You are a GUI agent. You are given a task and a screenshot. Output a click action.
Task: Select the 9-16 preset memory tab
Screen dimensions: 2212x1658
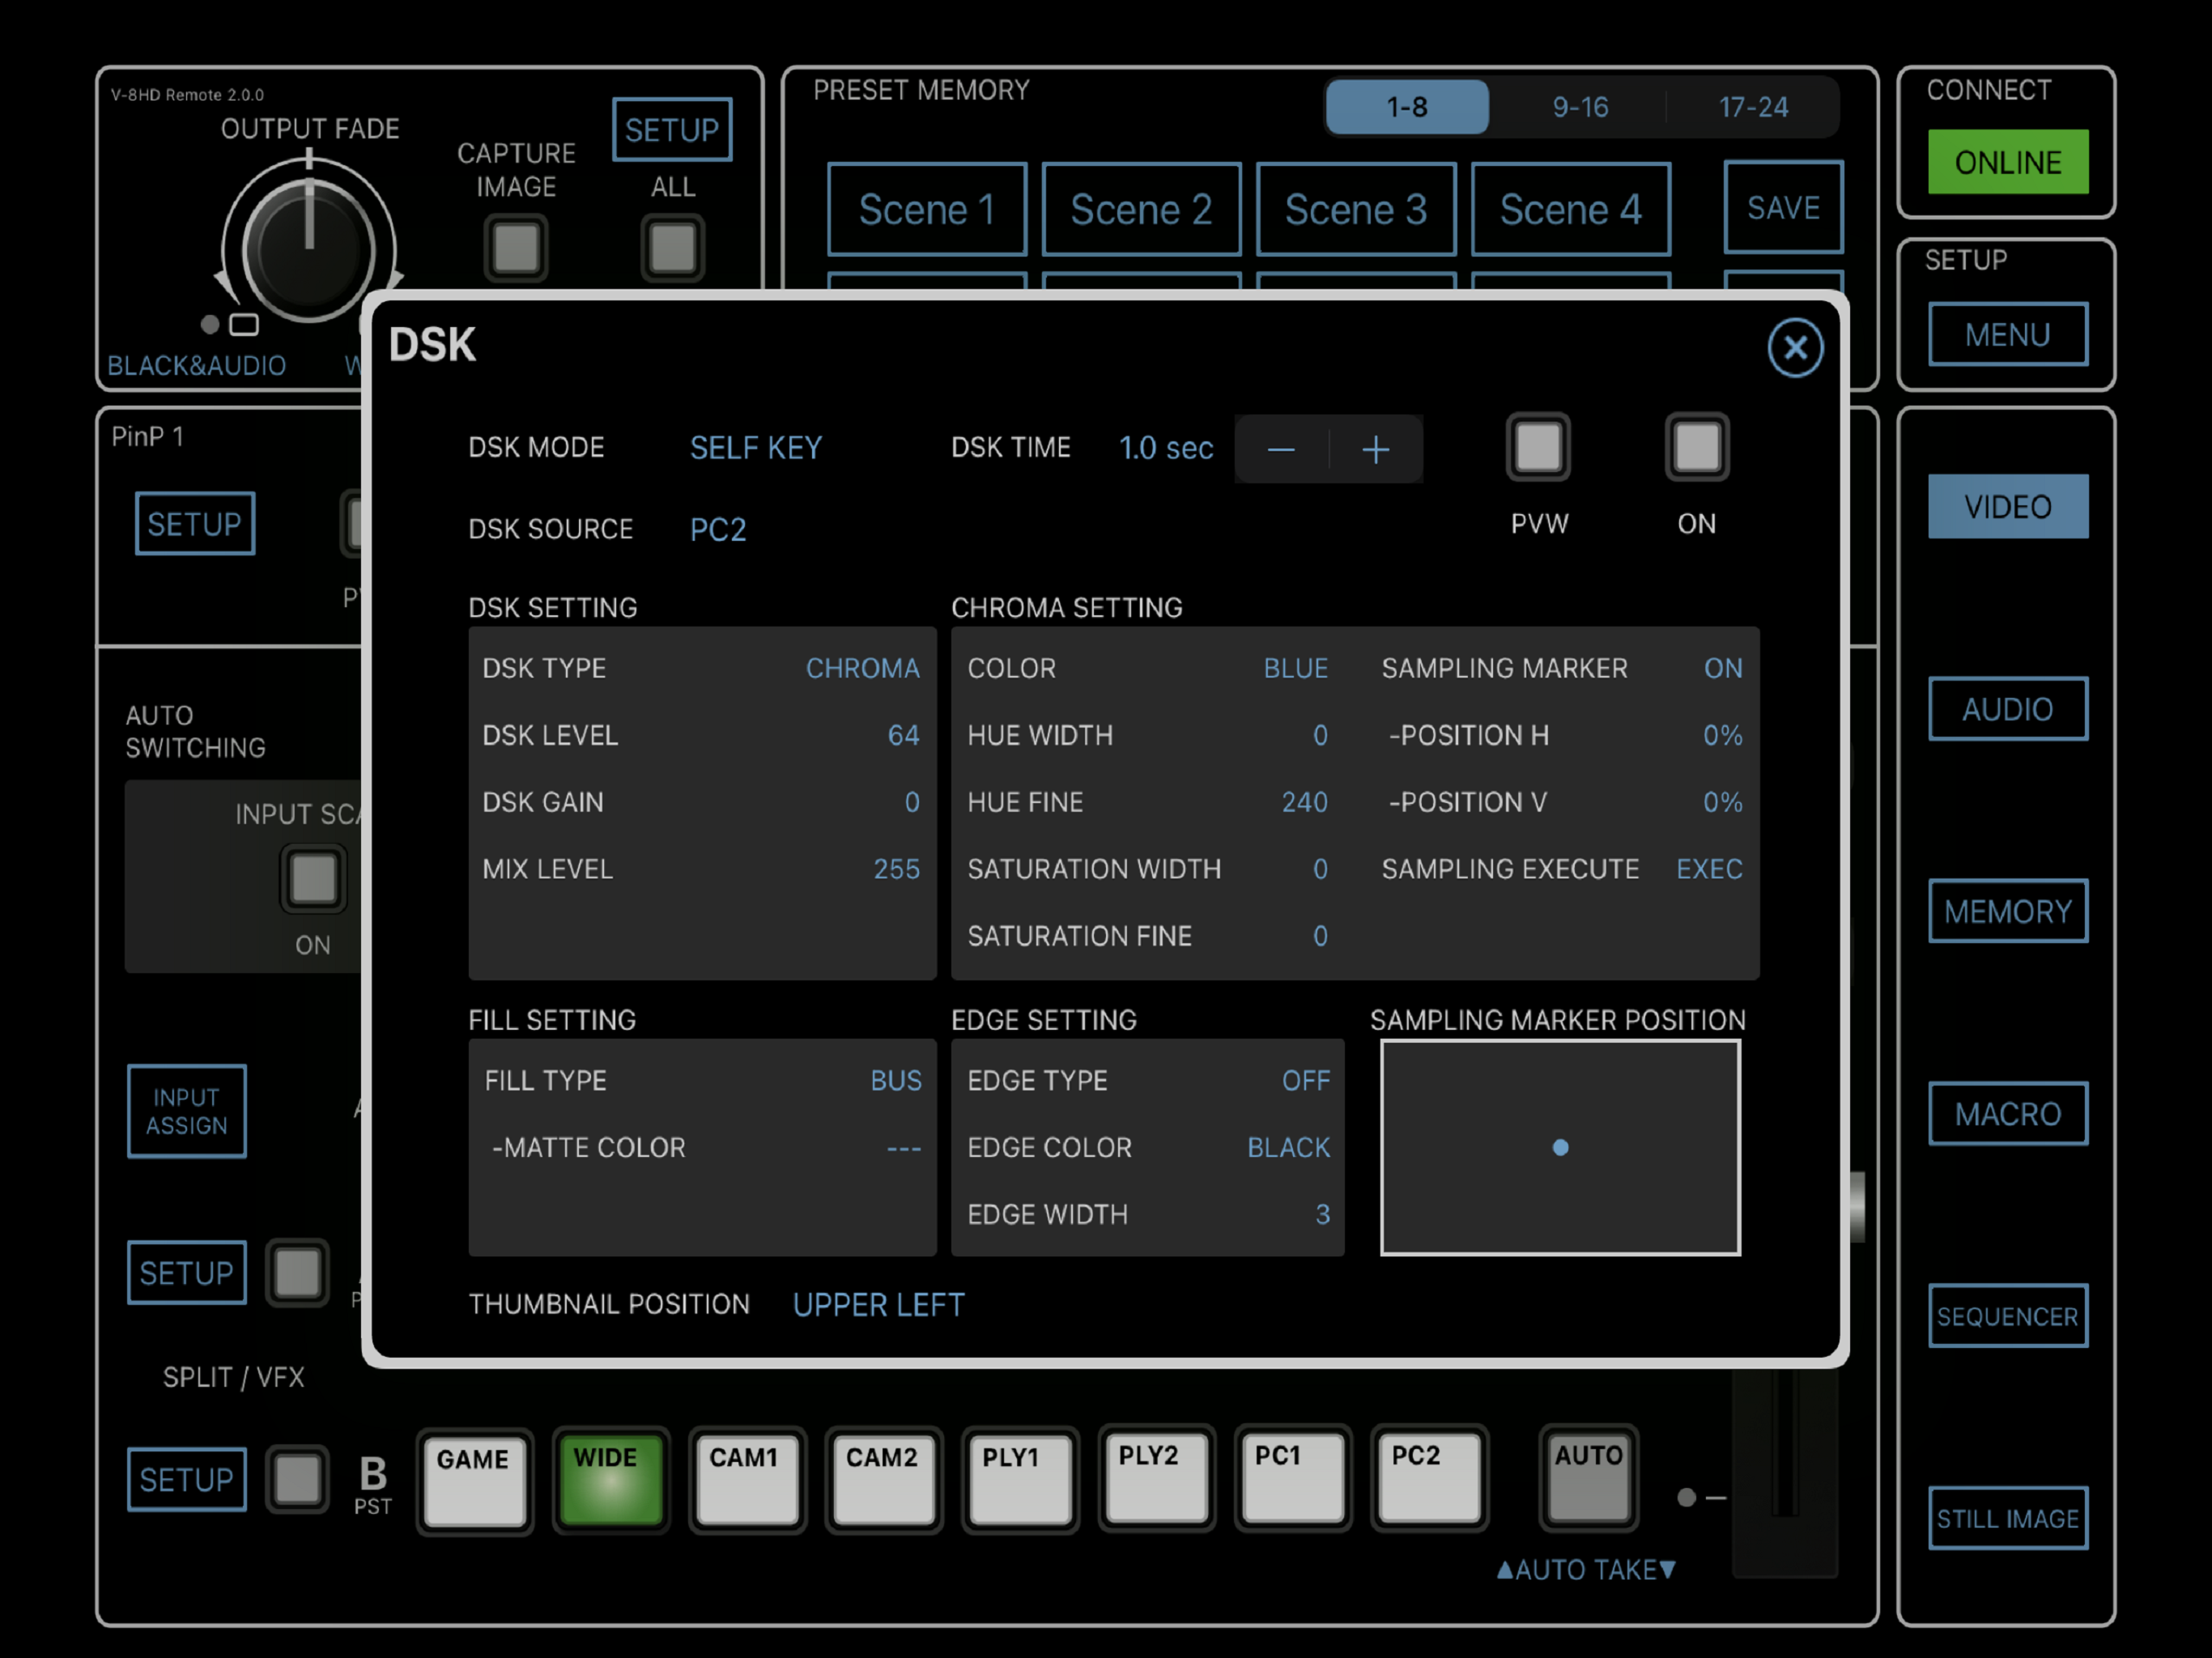[1580, 107]
